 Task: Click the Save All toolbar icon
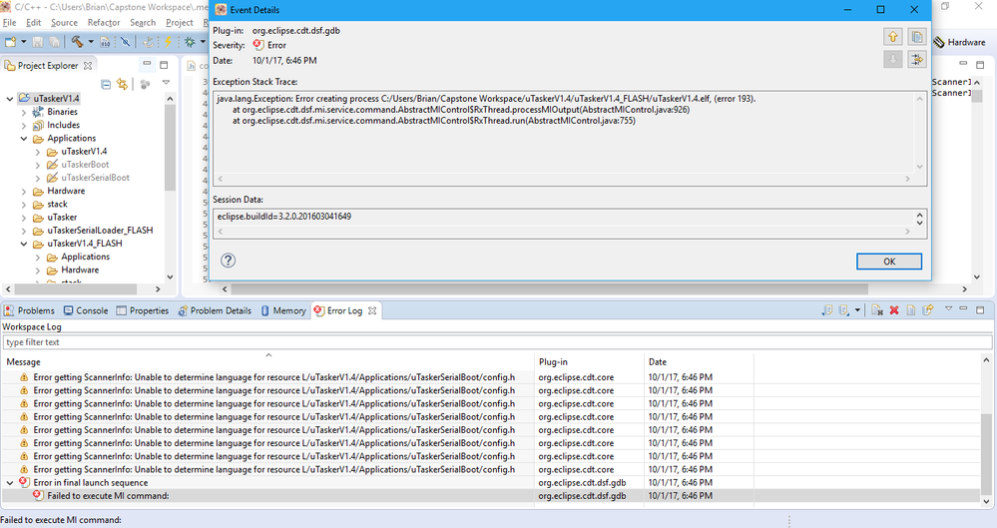point(55,42)
